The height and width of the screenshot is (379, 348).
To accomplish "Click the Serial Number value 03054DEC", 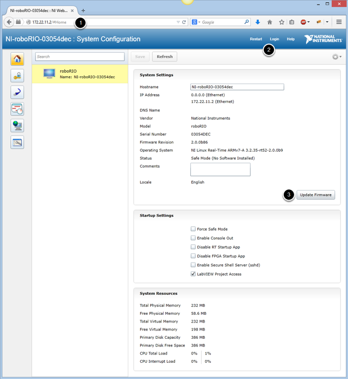I will click(201, 134).
